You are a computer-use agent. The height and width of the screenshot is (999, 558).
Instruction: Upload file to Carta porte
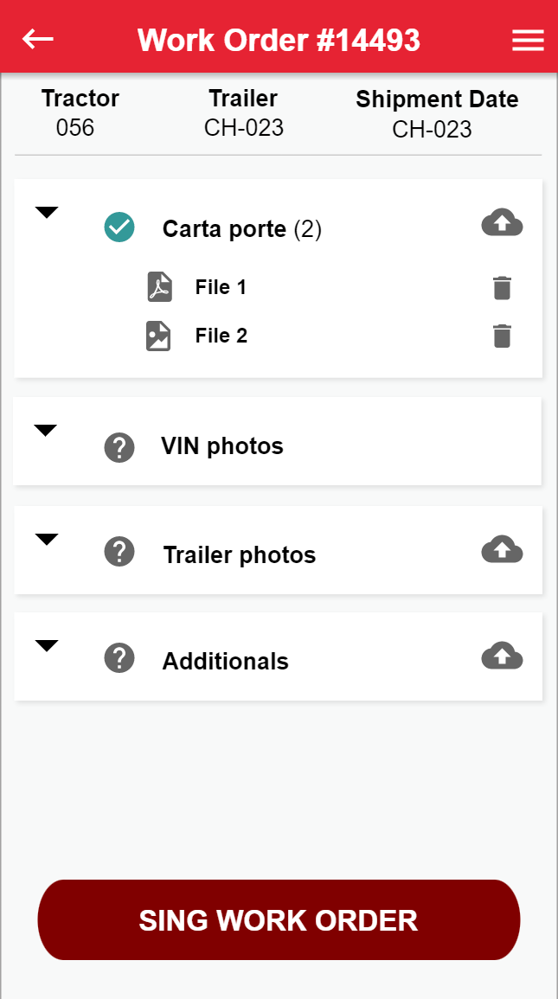point(502,223)
